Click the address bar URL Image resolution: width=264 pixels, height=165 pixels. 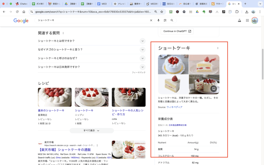[x=93, y=12]
